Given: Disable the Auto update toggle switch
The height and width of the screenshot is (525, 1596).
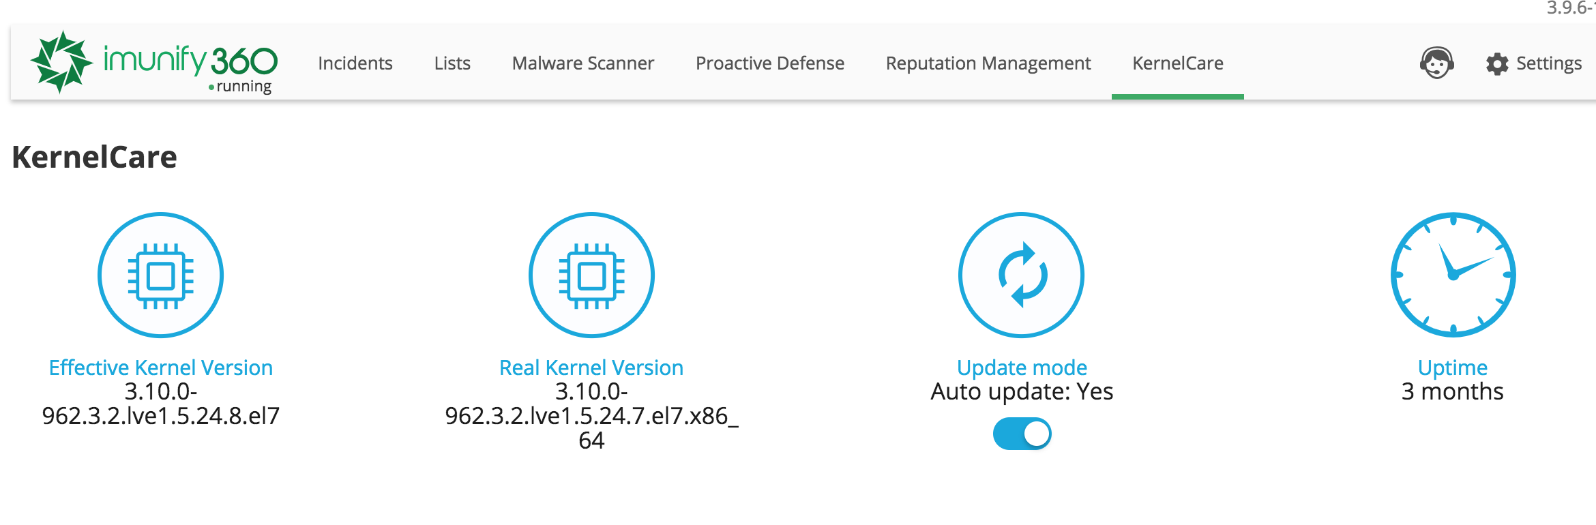Looking at the screenshot, I should (x=1022, y=434).
